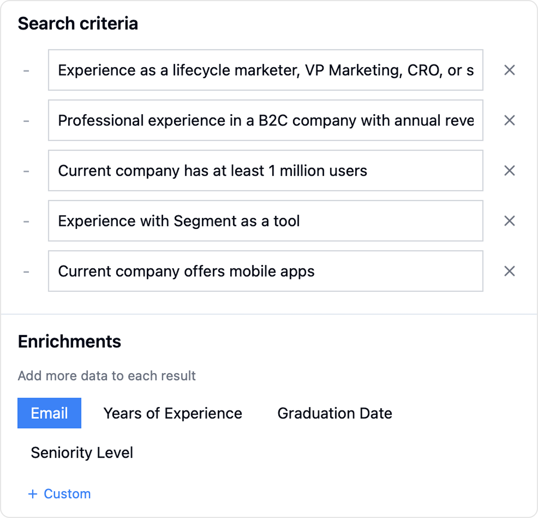Click the plus icon next to Custom
This screenshot has height=518, width=538.
tap(33, 494)
